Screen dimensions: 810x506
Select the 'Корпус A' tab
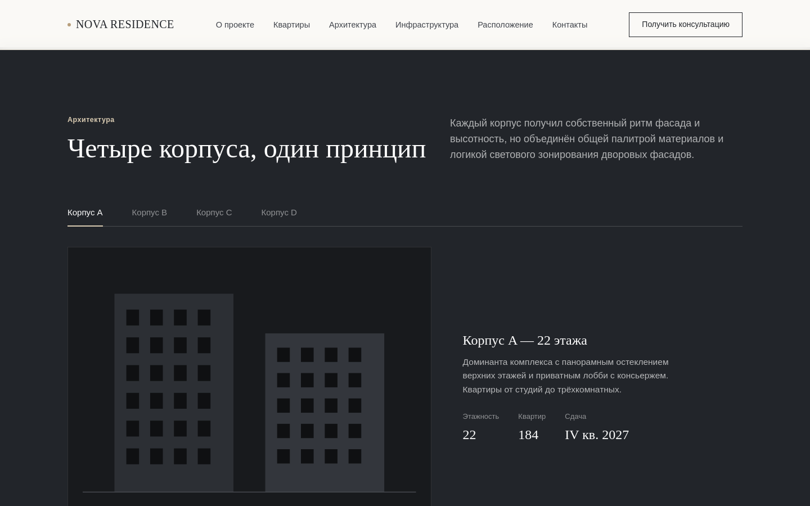85,213
